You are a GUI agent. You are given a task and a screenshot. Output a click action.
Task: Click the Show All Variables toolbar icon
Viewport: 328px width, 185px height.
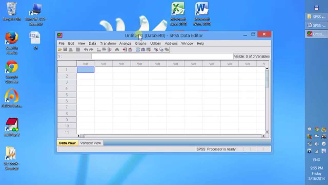pyautogui.click(x=167, y=50)
